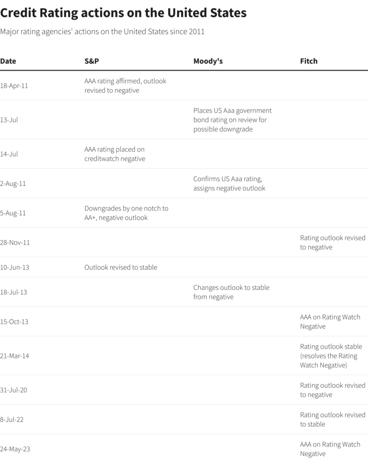Click the S&P column header
Image resolution: width=368 pixels, height=471 pixels.
[92, 61]
